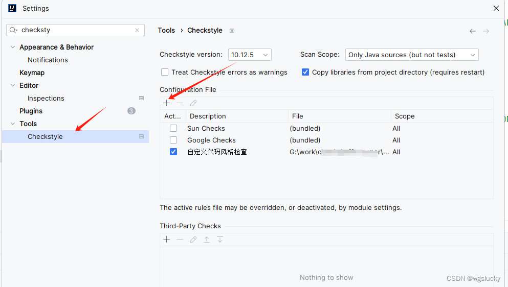Image resolution: width=508 pixels, height=287 pixels.
Task: Click the Scope column header
Action: [x=442, y=116]
